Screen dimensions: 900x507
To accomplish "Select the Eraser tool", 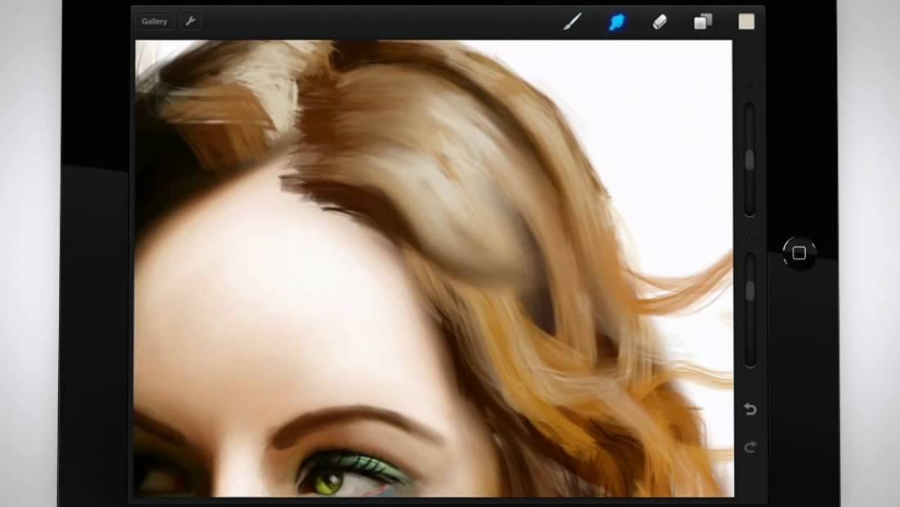I will (660, 22).
